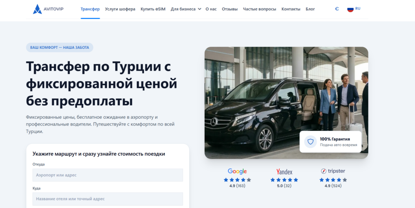This screenshot has width=415, height=208.
Task: Open the euro currency selector
Action: click(337, 9)
